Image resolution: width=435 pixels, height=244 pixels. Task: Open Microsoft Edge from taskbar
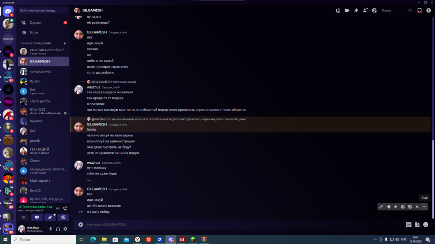pyautogui.click(x=93, y=239)
